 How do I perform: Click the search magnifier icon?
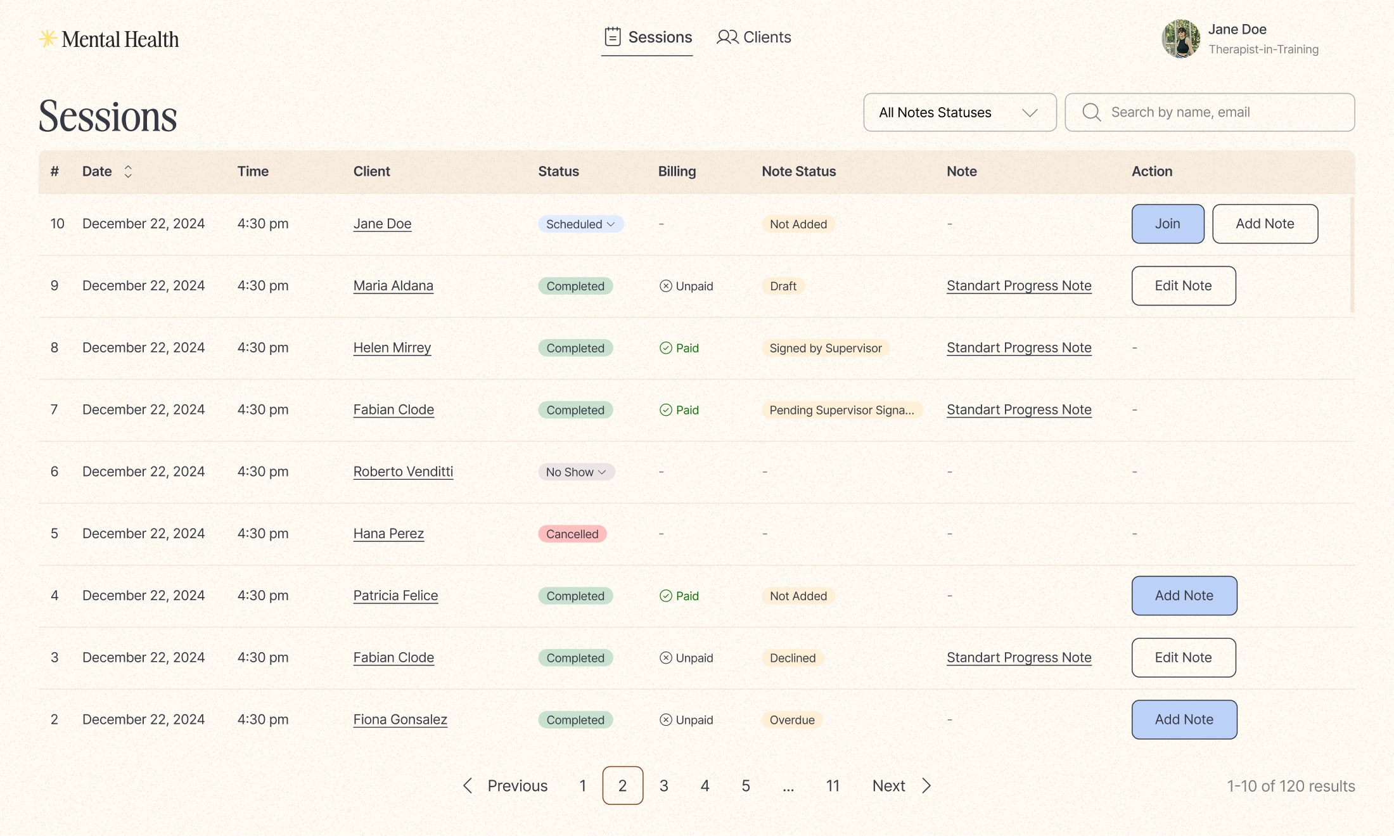(x=1090, y=112)
